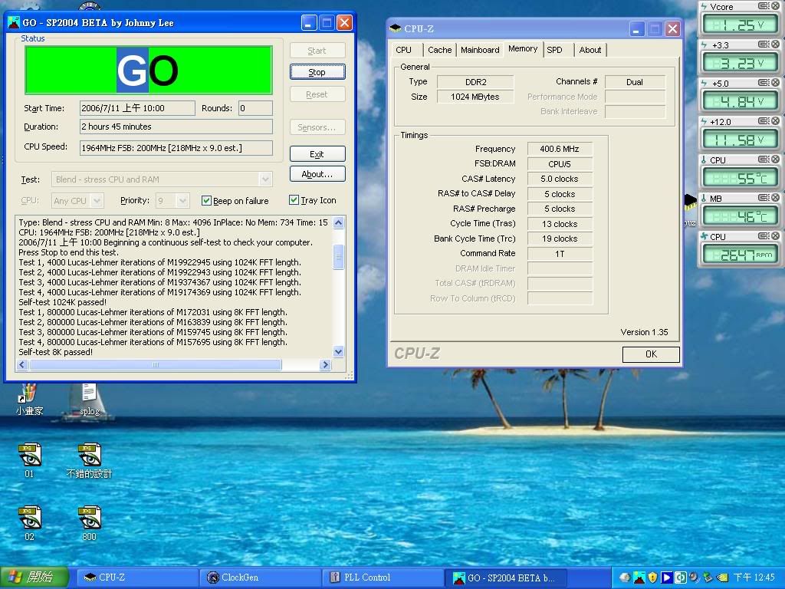Click the SP2004 tray icon in system tray

(639, 577)
